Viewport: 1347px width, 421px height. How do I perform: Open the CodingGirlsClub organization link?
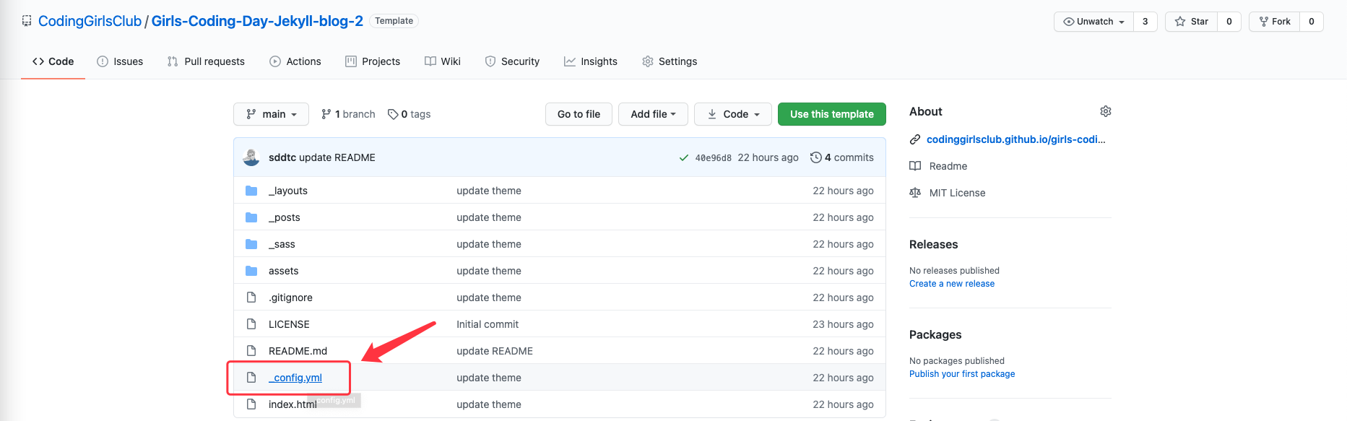pyautogui.click(x=90, y=21)
